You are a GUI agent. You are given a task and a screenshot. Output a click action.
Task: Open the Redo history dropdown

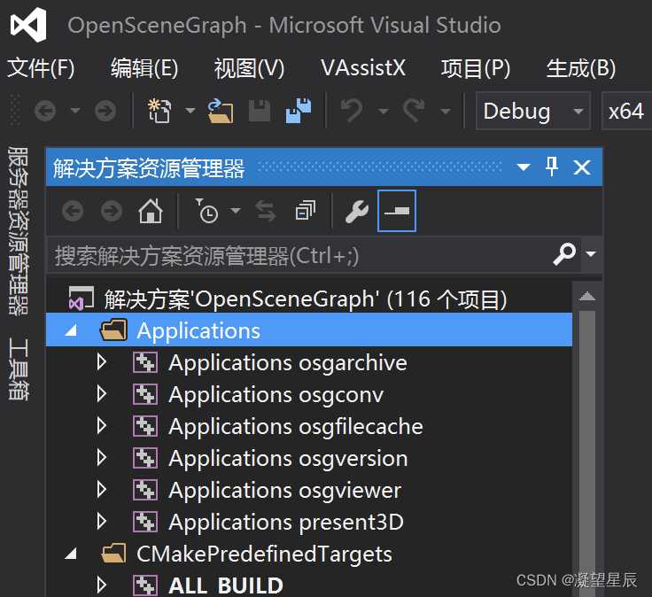[x=446, y=111]
